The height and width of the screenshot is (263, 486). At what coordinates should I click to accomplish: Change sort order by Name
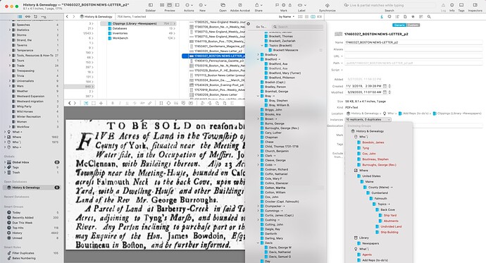(287, 17)
